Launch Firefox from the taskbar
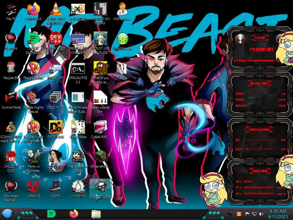 tap(74, 214)
